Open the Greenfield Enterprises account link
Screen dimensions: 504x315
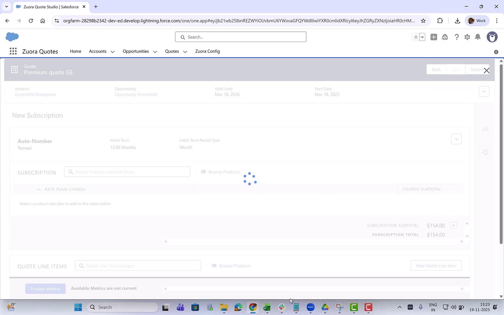(x=35, y=94)
